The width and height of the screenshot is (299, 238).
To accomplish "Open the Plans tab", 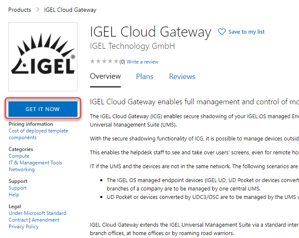I will click(x=144, y=77).
